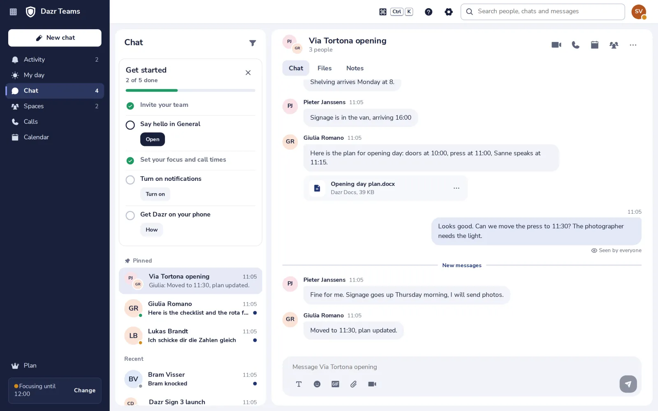Send the message with the paper plane button
Image resolution: width=658 pixels, height=411 pixels.
point(628,384)
